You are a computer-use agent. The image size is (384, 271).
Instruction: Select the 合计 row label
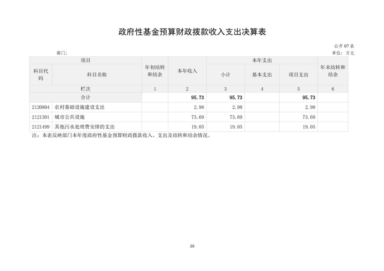(85, 97)
